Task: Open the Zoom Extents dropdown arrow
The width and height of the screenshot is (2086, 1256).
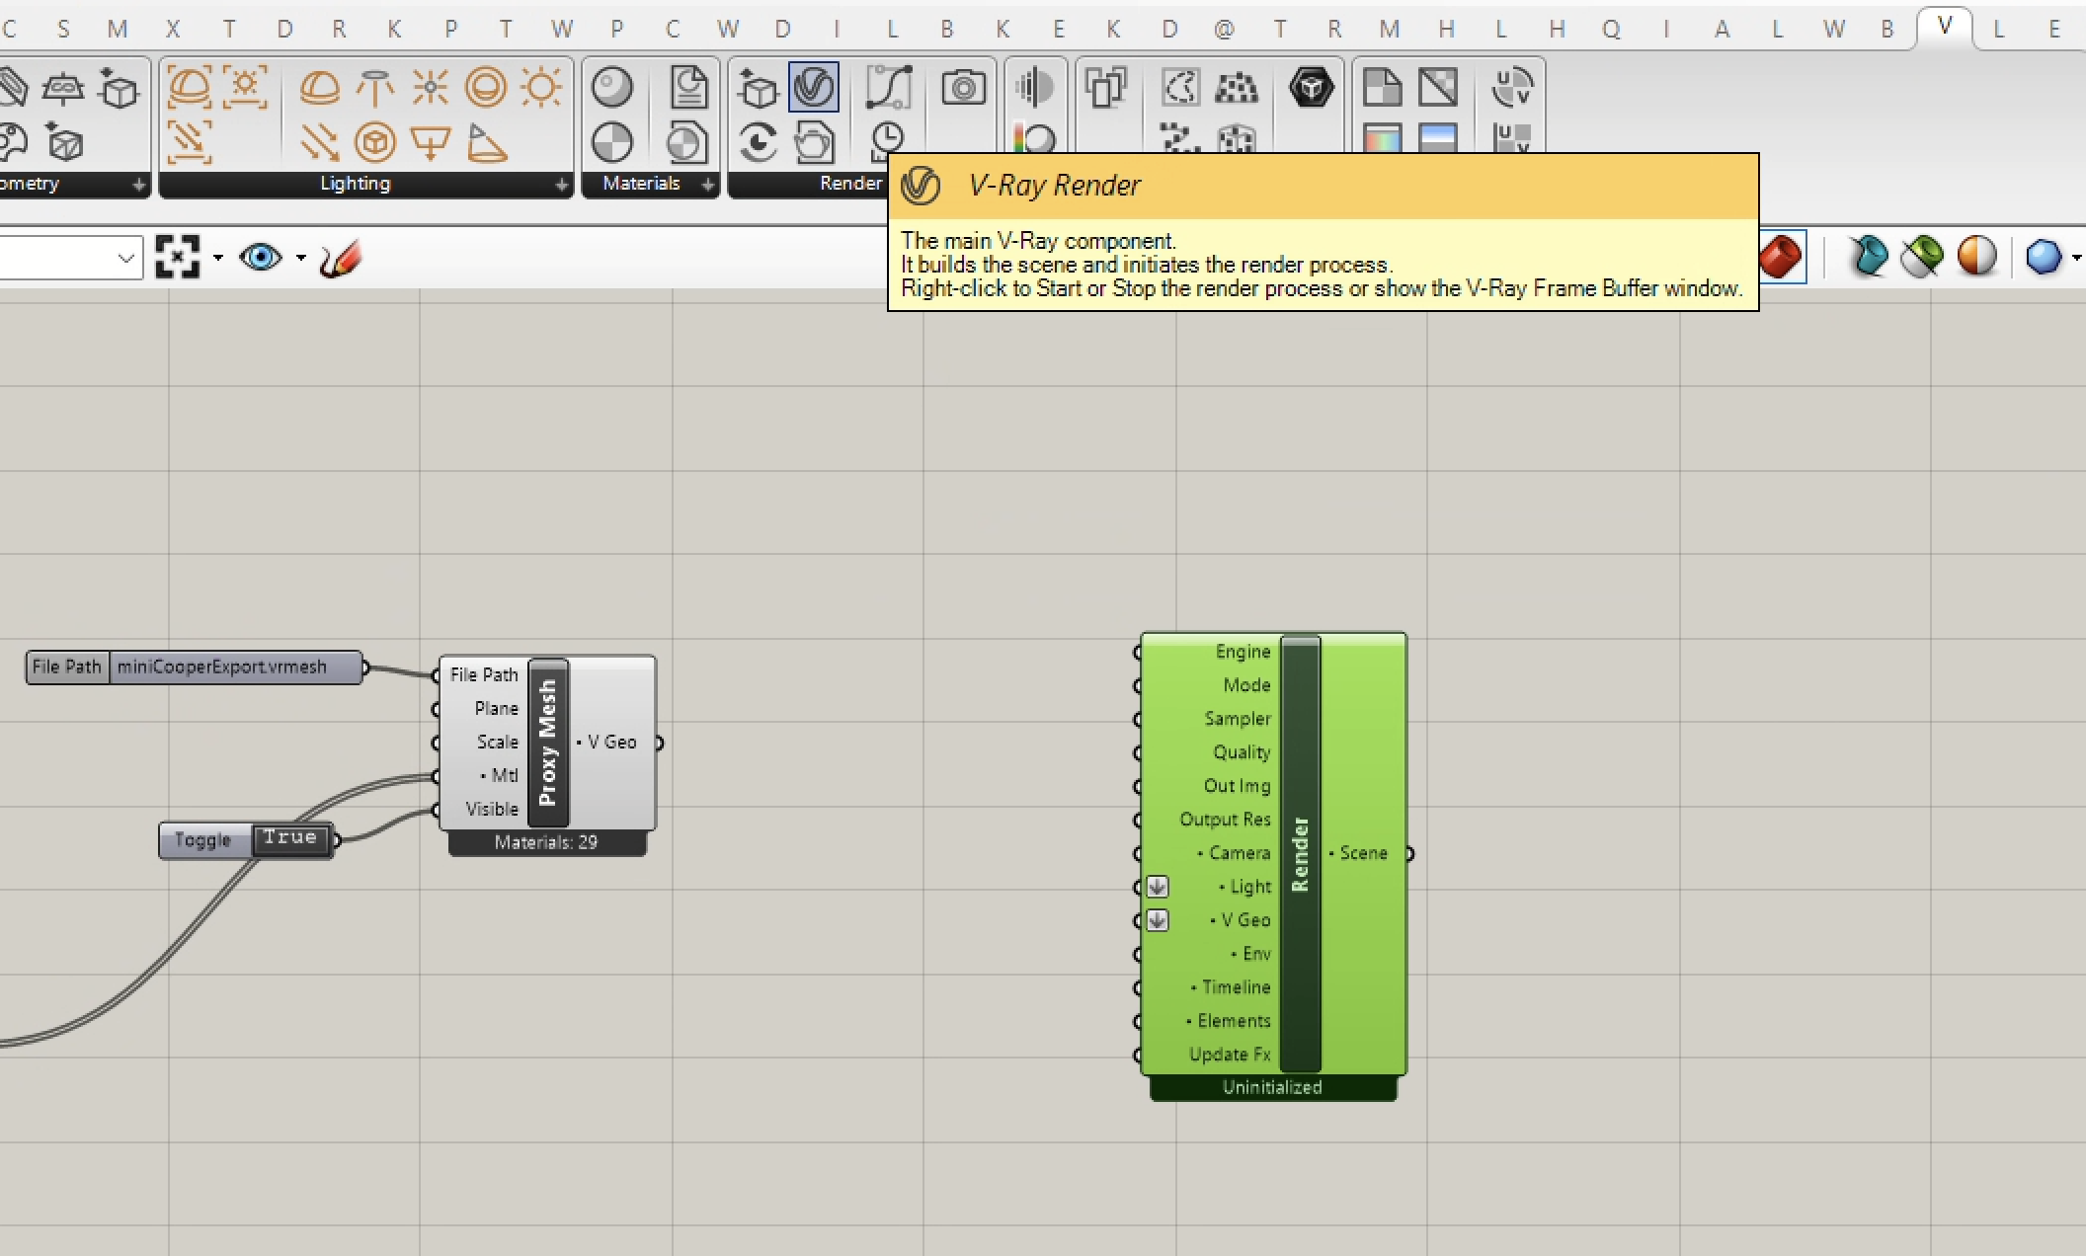Action: tap(218, 259)
